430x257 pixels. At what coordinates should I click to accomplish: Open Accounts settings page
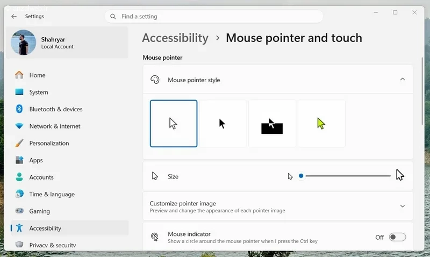click(x=69, y=177)
